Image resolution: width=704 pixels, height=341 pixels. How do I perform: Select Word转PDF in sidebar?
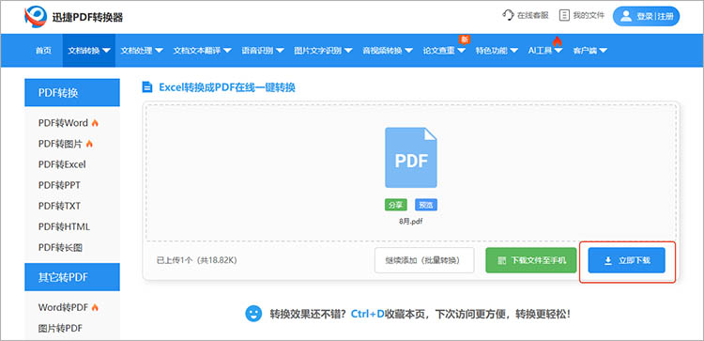(x=63, y=307)
